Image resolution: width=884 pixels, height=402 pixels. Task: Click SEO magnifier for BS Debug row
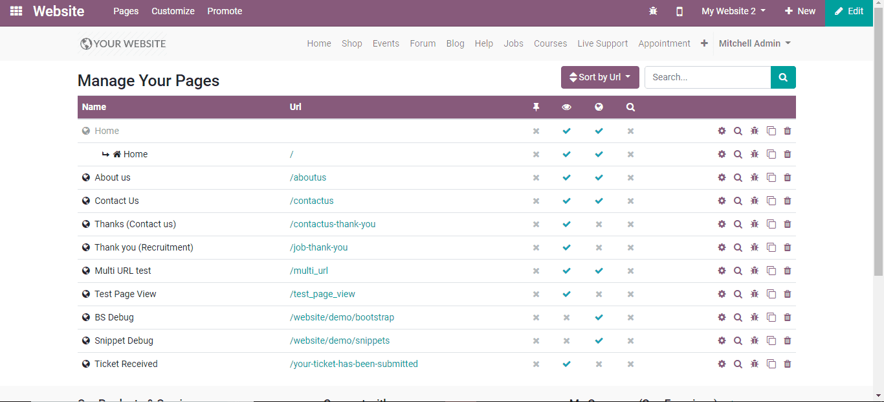pos(738,317)
